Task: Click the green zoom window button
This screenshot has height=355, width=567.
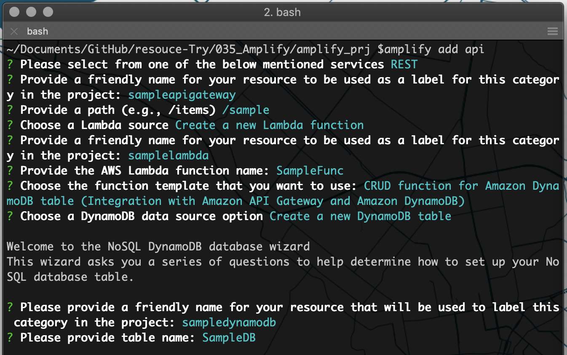Action: [x=48, y=12]
